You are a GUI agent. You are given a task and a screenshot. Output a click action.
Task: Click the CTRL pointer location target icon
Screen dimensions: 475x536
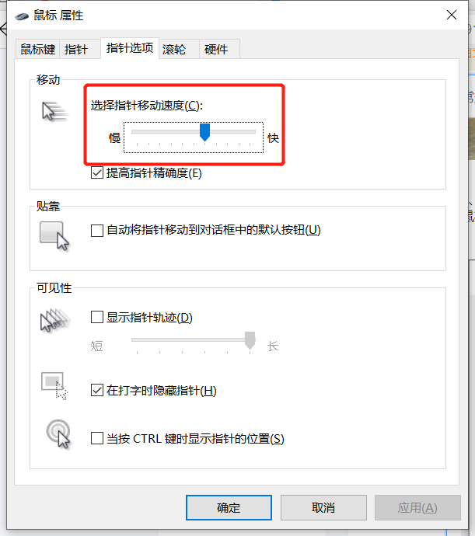point(58,433)
